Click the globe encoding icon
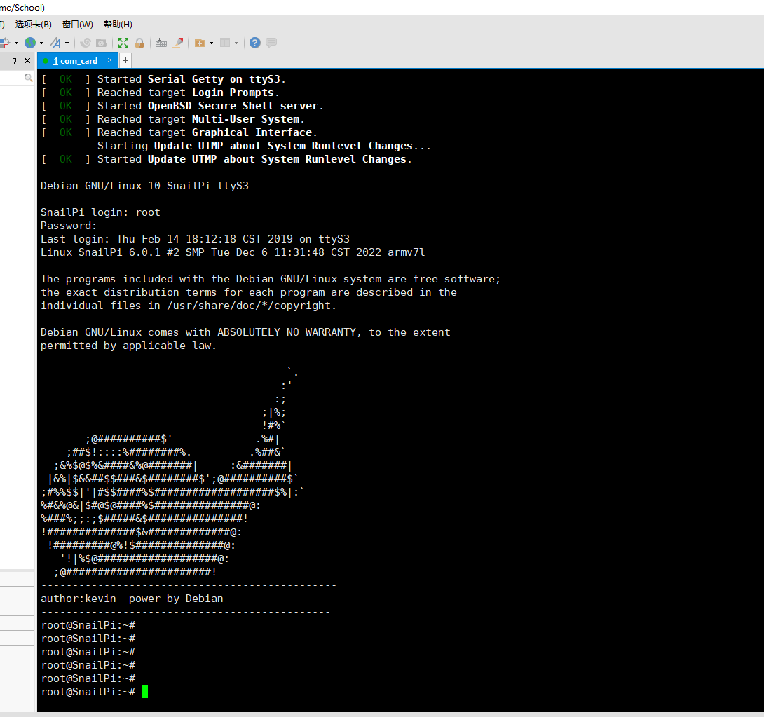Screen dimensions: 764x717 [30, 42]
